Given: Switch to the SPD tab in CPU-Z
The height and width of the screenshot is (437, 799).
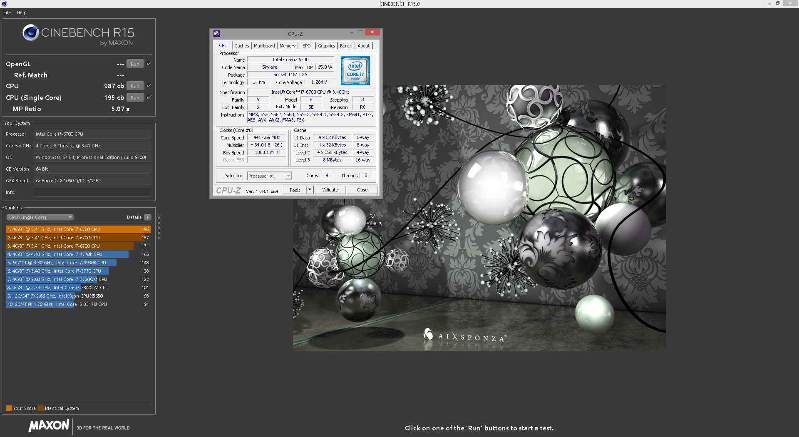Looking at the screenshot, I should [x=307, y=46].
